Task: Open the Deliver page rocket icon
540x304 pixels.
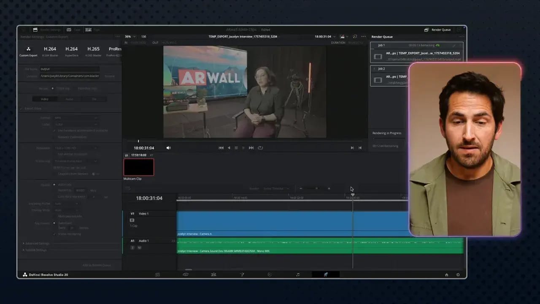Action: [326, 274]
